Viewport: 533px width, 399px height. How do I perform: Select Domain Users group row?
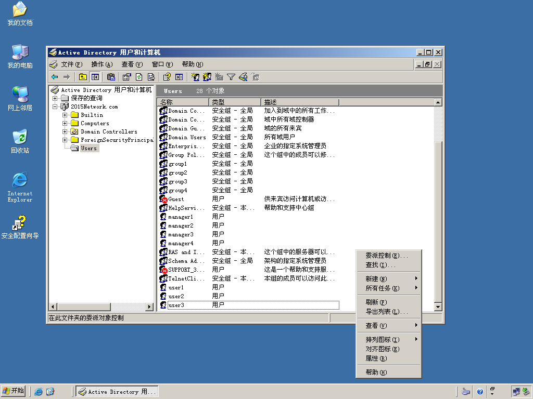point(249,137)
